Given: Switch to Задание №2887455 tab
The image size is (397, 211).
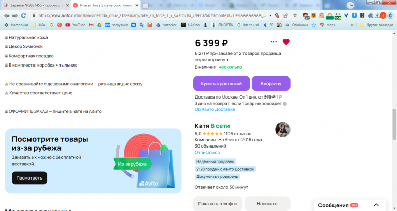Looking at the screenshot, I should pos(36,5).
